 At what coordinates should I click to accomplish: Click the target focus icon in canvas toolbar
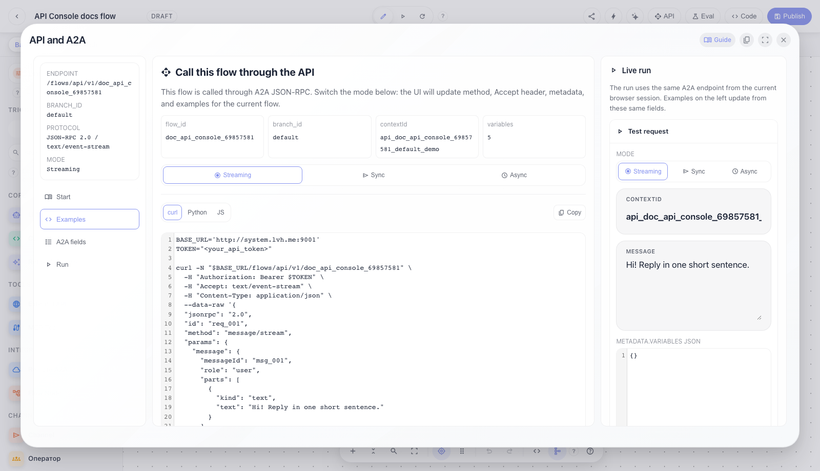(x=441, y=451)
